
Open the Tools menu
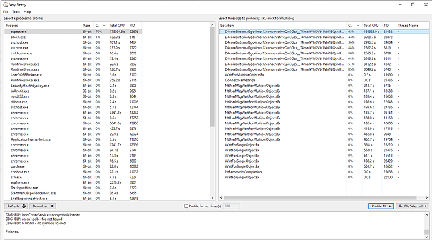click(16, 12)
